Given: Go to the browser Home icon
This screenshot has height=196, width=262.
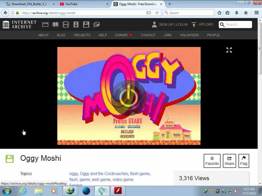Looking at the screenshot, I should [x=246, y=13].
